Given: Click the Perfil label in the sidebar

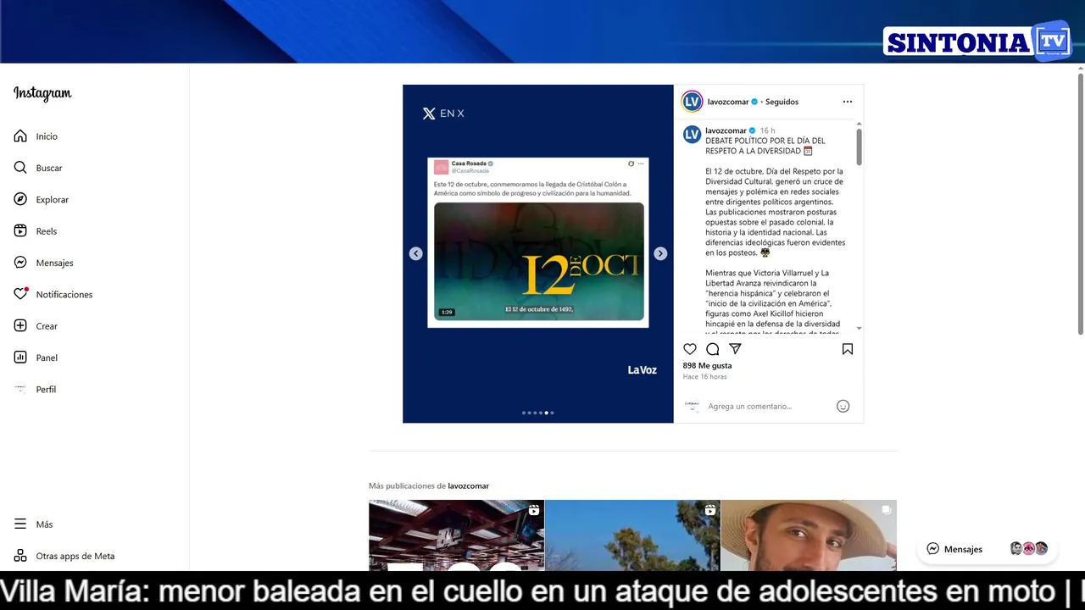Looking at the screenshot, I should point(46,390).
